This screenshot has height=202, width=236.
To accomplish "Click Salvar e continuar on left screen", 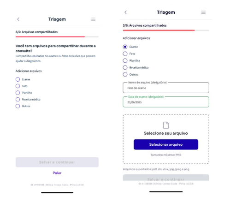I will click(57, 162).
